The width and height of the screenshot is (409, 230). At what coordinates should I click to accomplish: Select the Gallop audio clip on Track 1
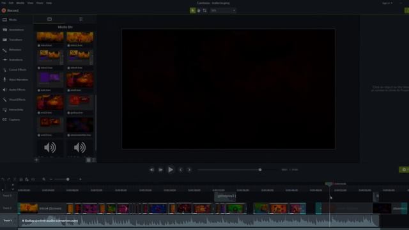pos(199,220)
